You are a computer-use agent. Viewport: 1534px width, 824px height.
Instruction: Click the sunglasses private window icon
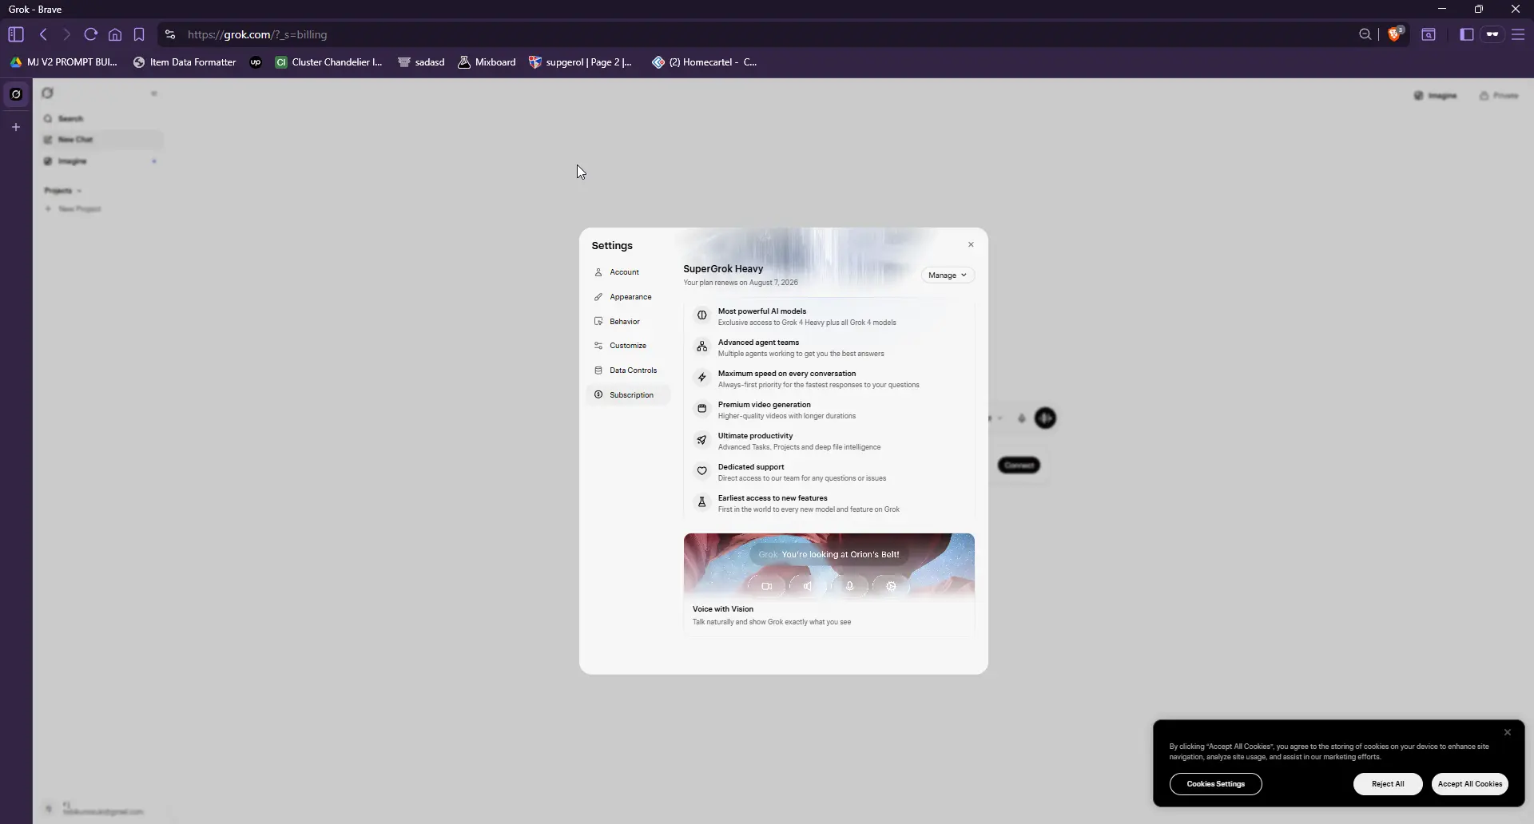click(x=1492, y=34)
